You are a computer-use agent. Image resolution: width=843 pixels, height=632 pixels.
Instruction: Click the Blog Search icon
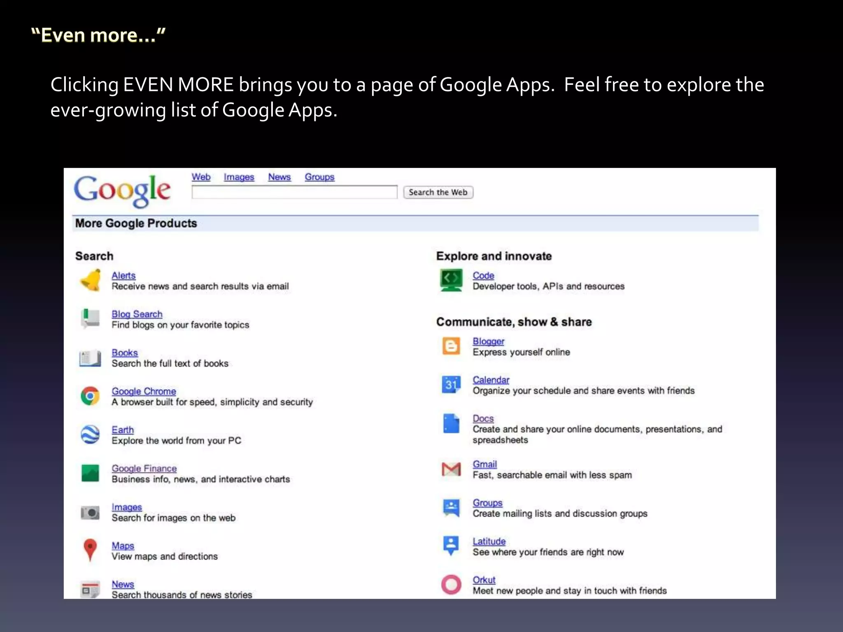(90, 318)
